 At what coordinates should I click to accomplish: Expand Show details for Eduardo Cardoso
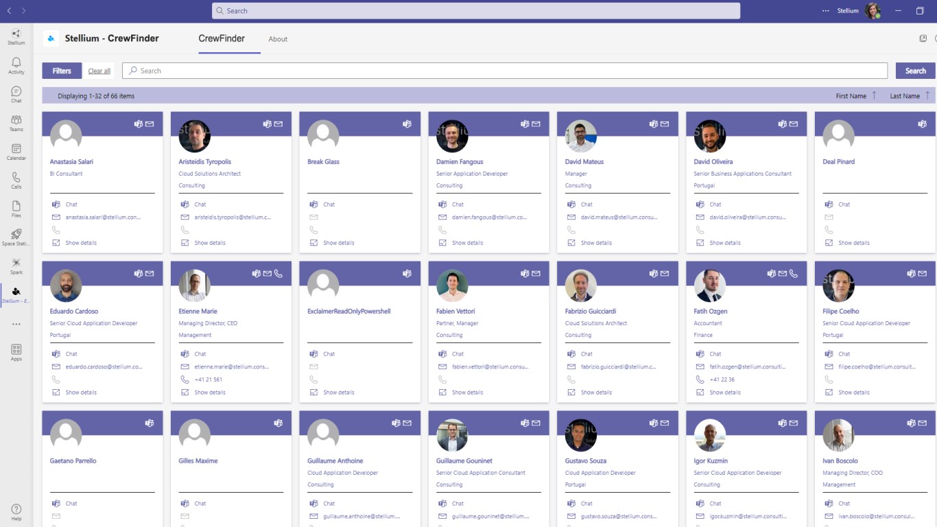coord(75,393)
